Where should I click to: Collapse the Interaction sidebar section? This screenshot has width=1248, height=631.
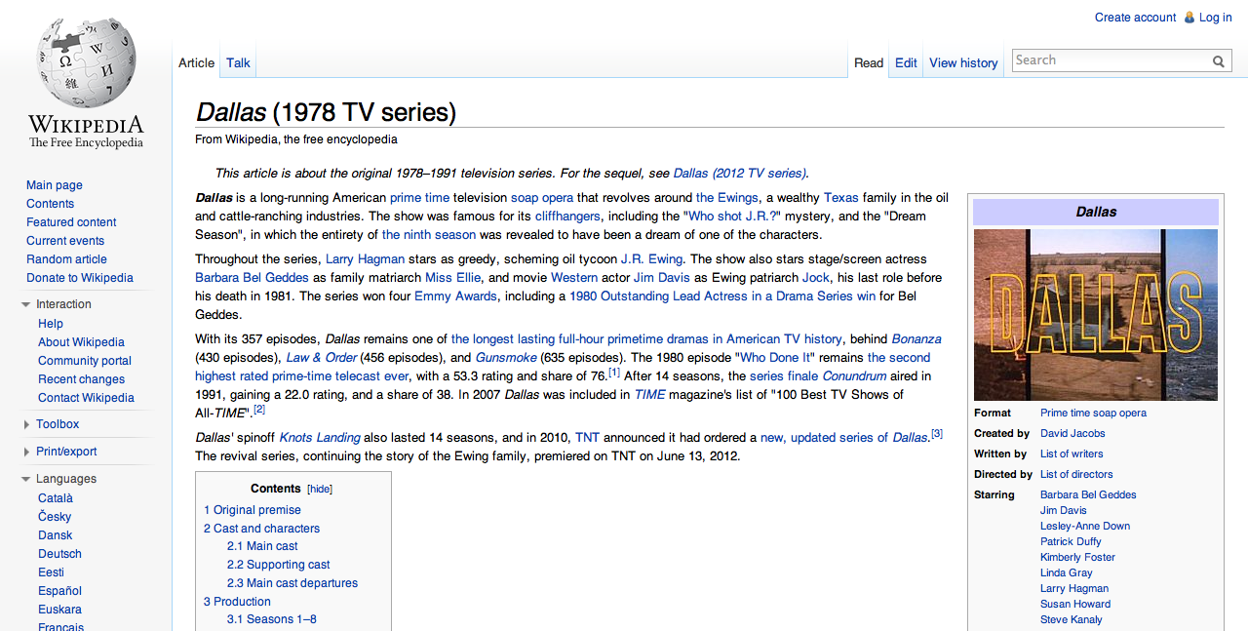click(x=26, y=304)
